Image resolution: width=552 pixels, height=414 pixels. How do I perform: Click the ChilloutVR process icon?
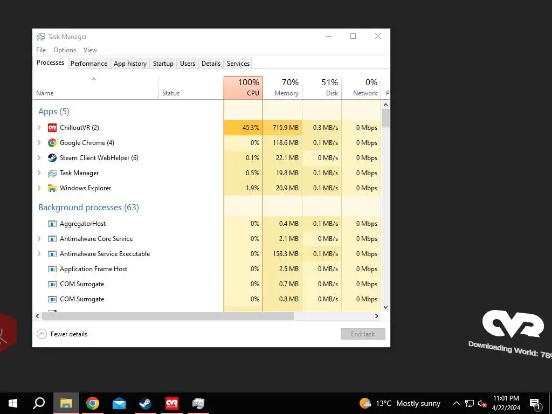pos(52,127)
